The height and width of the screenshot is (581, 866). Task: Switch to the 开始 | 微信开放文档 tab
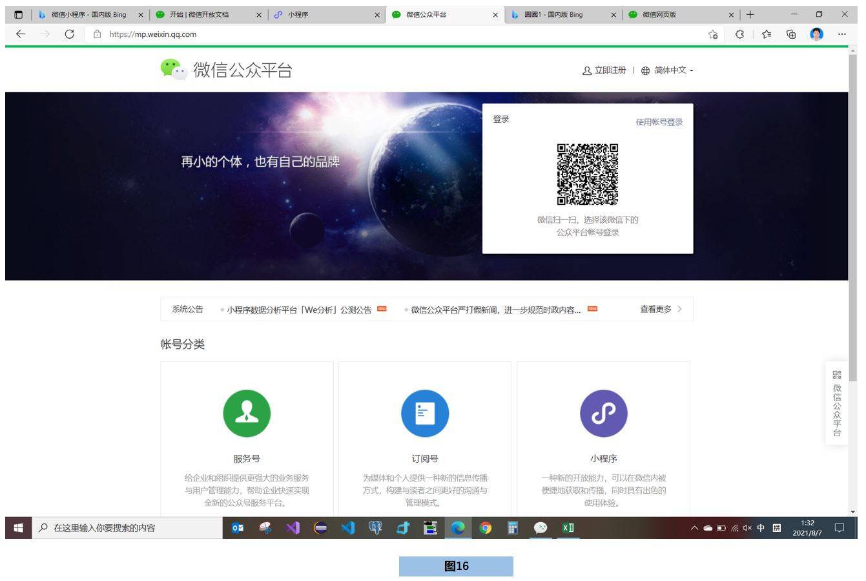(209, 14)
